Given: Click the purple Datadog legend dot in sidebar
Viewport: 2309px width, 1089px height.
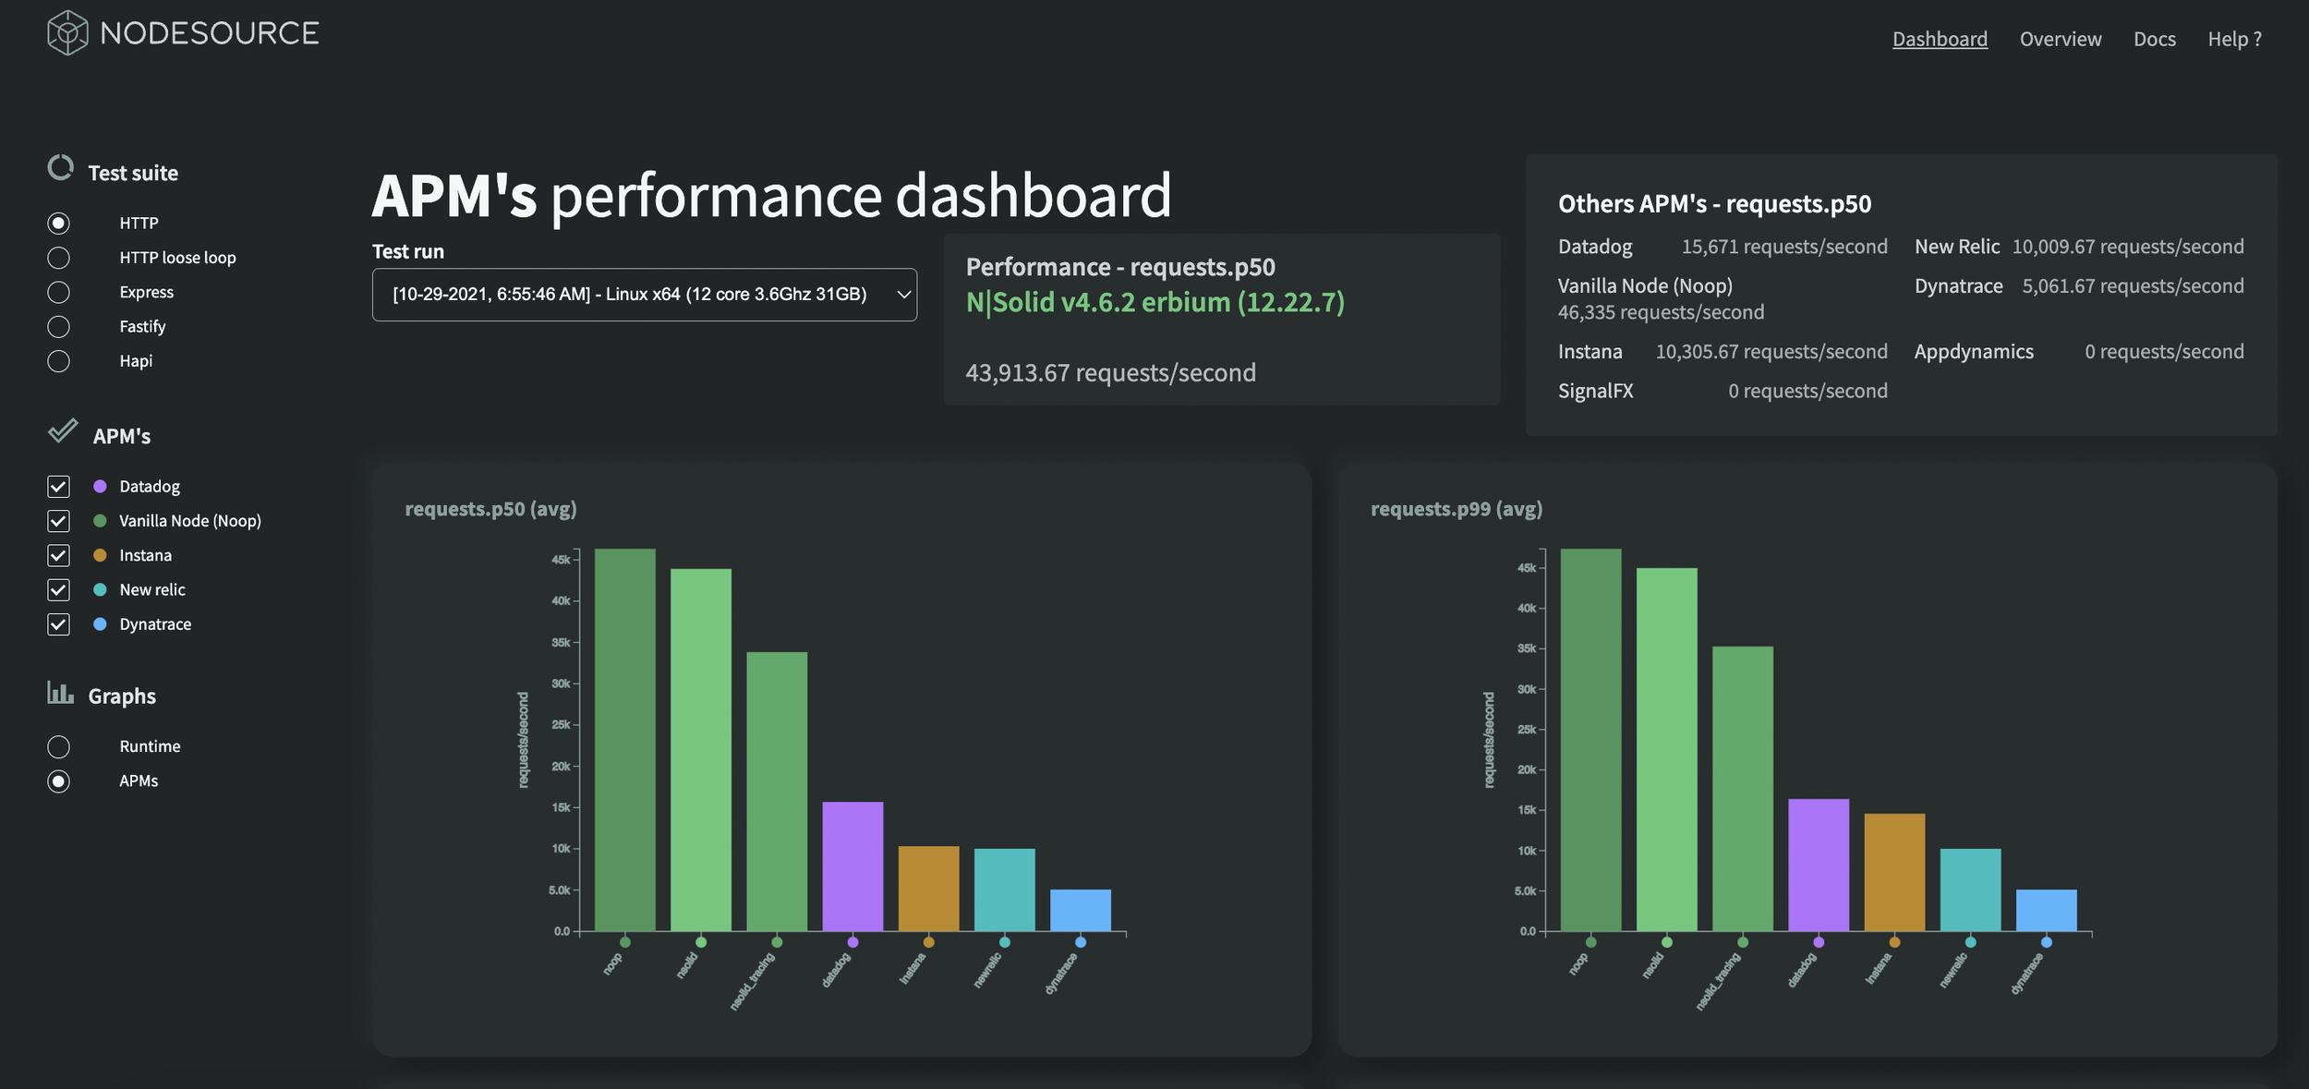Looking at the screenshot, I should 100,486.
